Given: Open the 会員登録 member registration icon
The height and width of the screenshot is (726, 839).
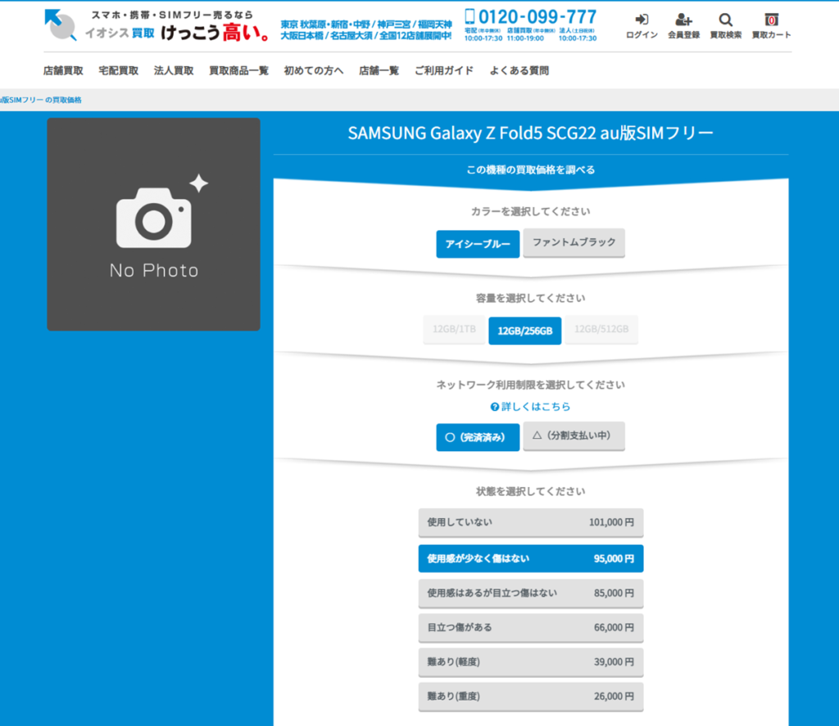Looking at the screenshot, I should coord(683,26).
